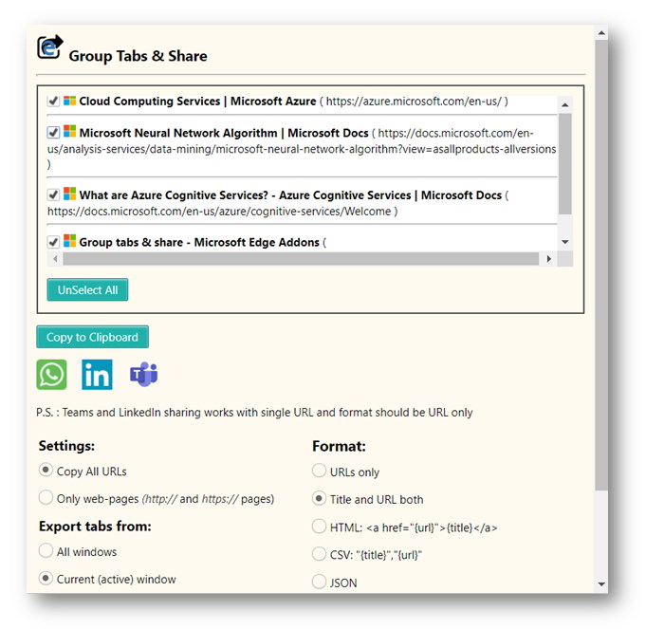
Task: Click the 'Microsoft Neural Network Algorithm | Microsoft Docs' title
Action: 224,133
